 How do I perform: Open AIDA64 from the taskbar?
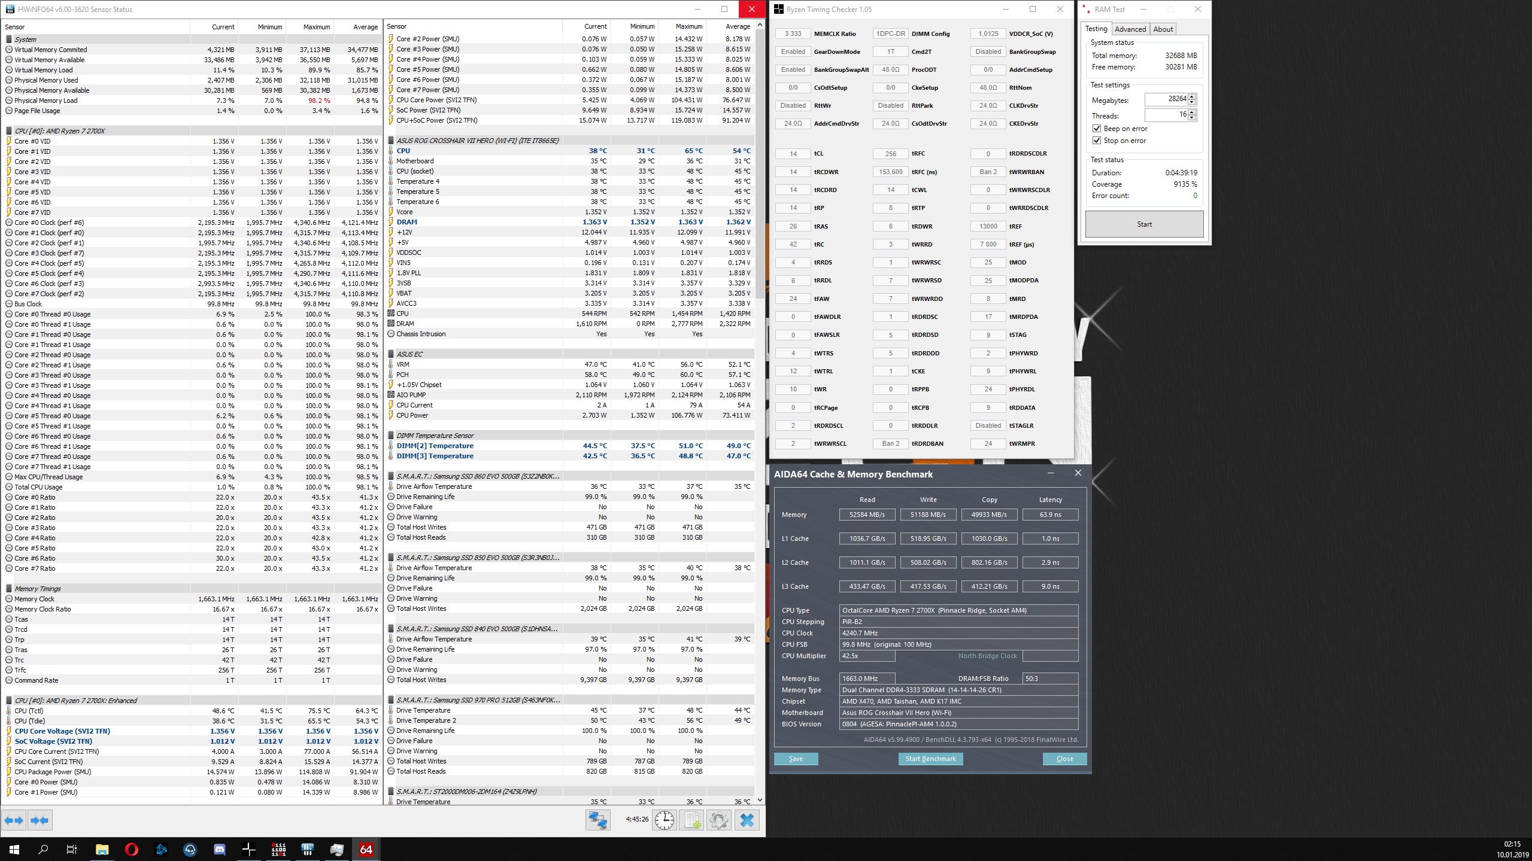pyautogui.click(x=366, y=849)
